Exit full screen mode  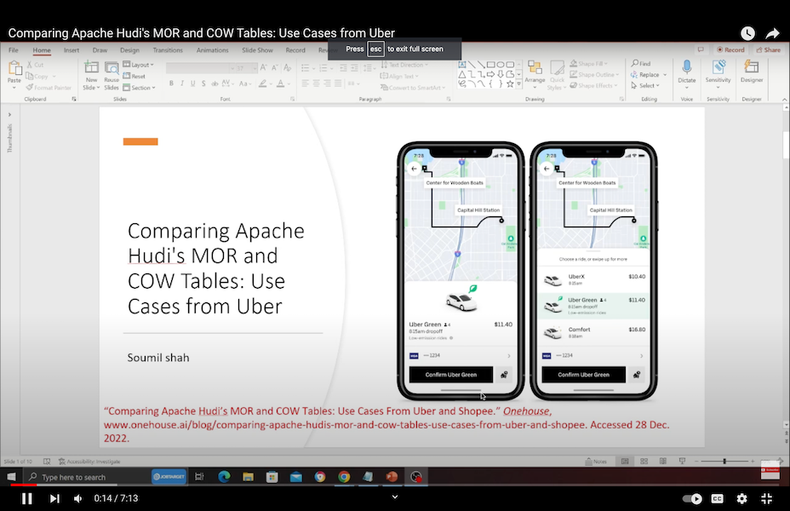click(x=766, y=498)
